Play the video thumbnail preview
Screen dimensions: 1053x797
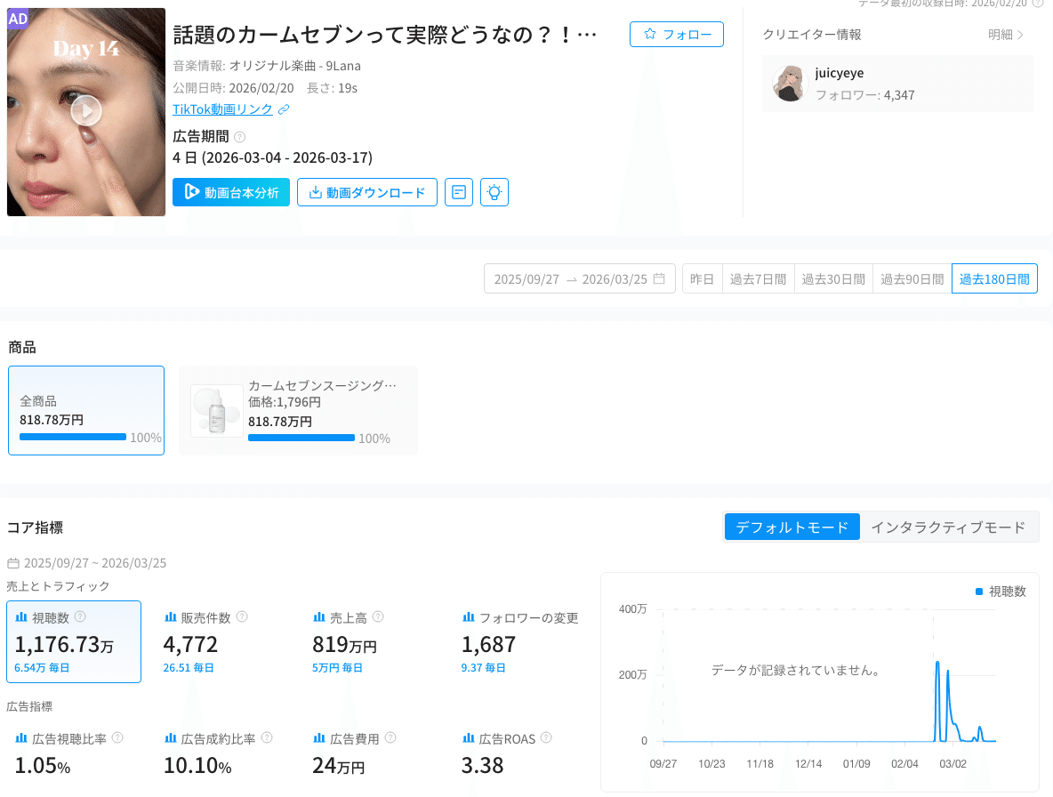pyautogui.click(x=86, y=111)
